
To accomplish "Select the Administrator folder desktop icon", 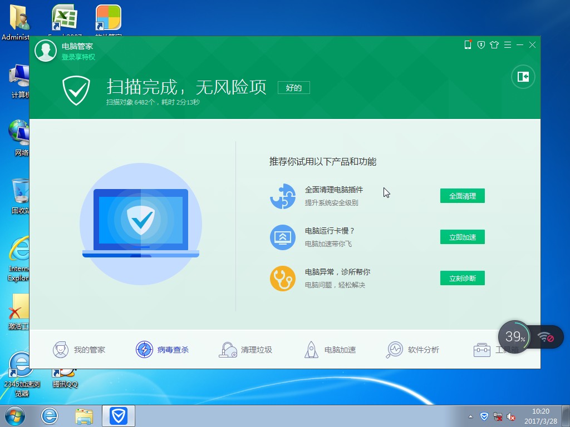I will point(16,21).
